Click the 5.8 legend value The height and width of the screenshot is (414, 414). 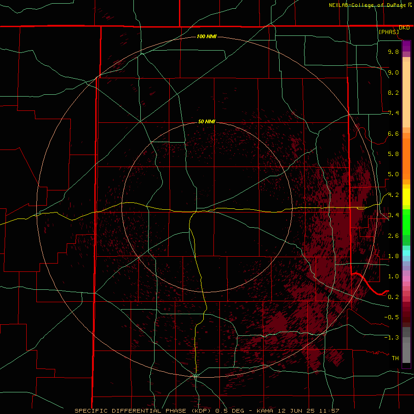pyautogui.click(x=393, y=154)
